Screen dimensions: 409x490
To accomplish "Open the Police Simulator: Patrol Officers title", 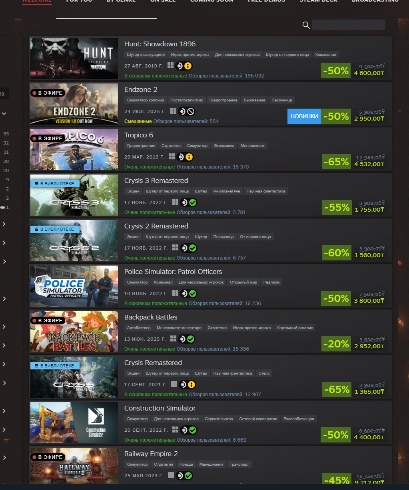I will tap(173, 272).
